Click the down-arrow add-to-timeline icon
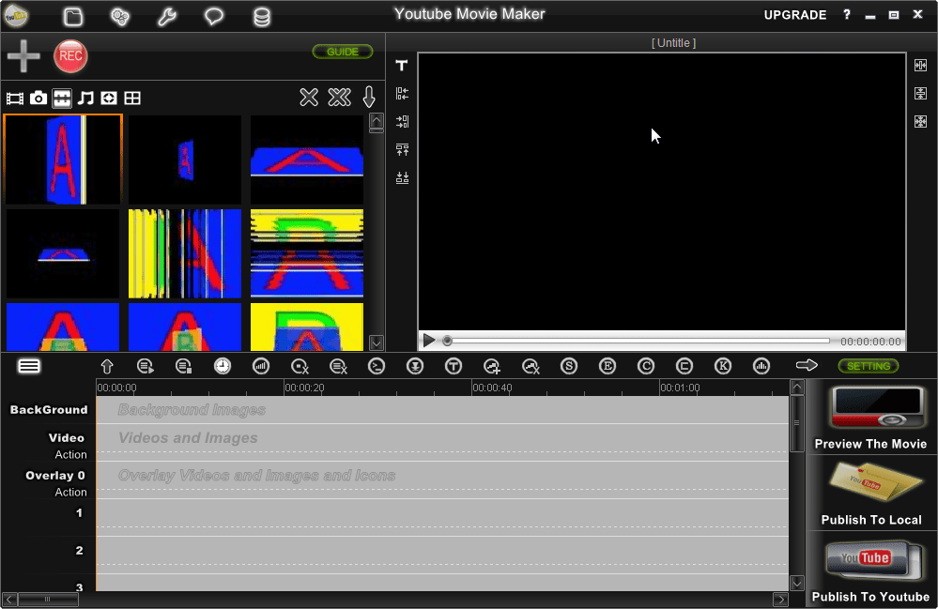This screenshot has height=609, width=938. [369, 97]
